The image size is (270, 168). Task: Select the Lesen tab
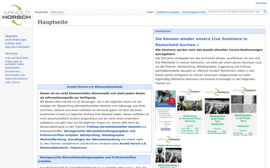point(150,12)
